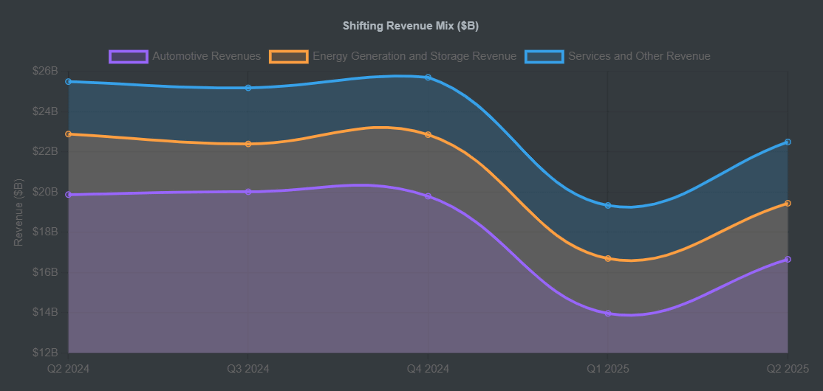Click the blue Services and Other legend swatch
Viewport: 823px width, 391px height.
tap(544, 56)
